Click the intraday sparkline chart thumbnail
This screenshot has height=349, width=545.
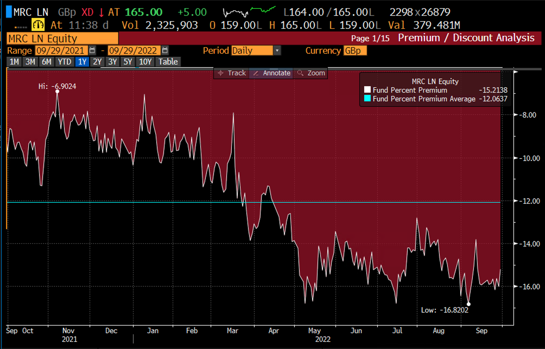pos(249,12)
